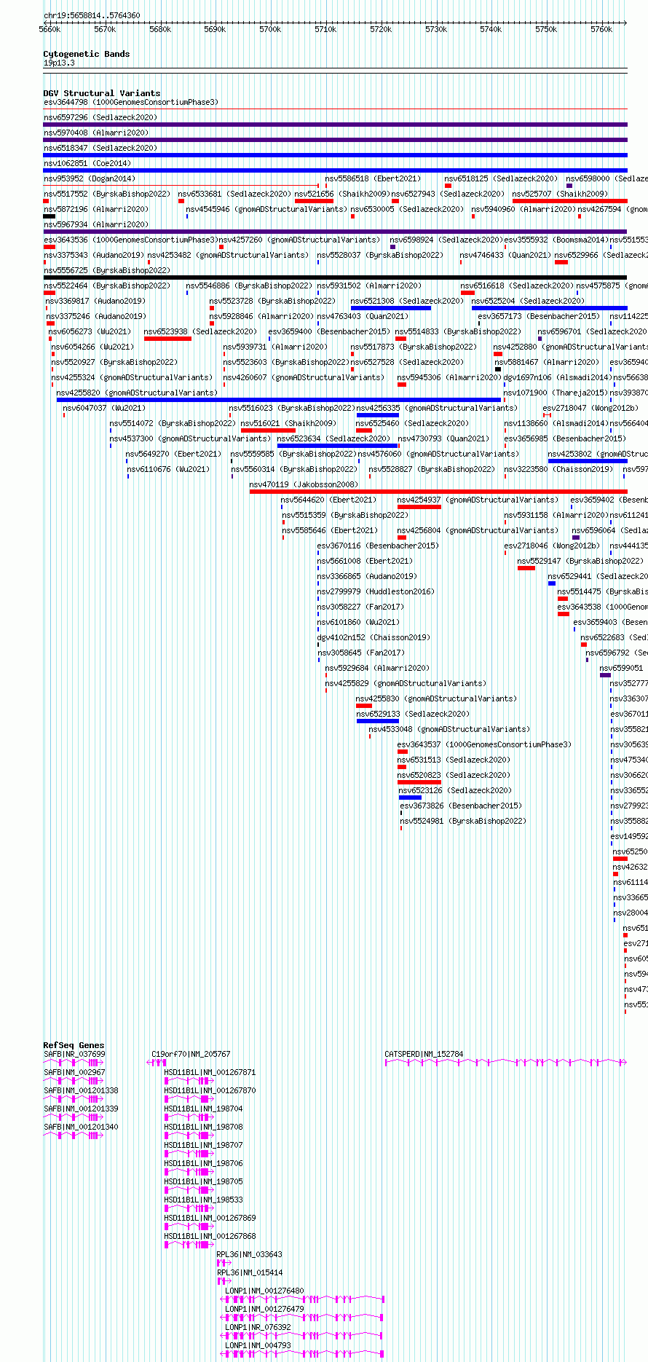Screen dimensions: 648x1362
Task: Select the nsv5967934 (Almarri2020) label
Action: point(96,224)
